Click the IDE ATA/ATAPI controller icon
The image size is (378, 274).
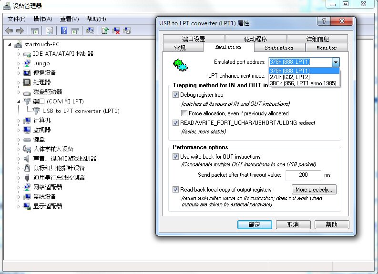tap(27, 54)
